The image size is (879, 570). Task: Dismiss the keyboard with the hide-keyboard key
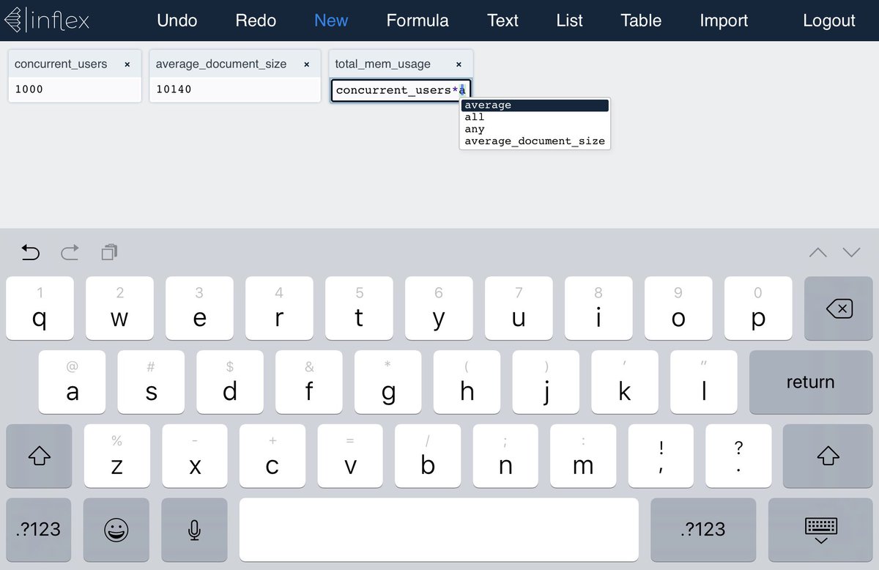click(820, 529)
